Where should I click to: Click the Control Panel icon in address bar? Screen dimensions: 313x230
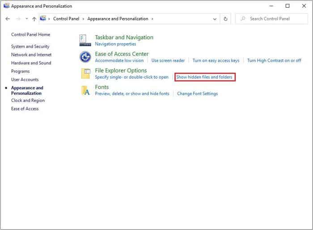click(43, 19)
